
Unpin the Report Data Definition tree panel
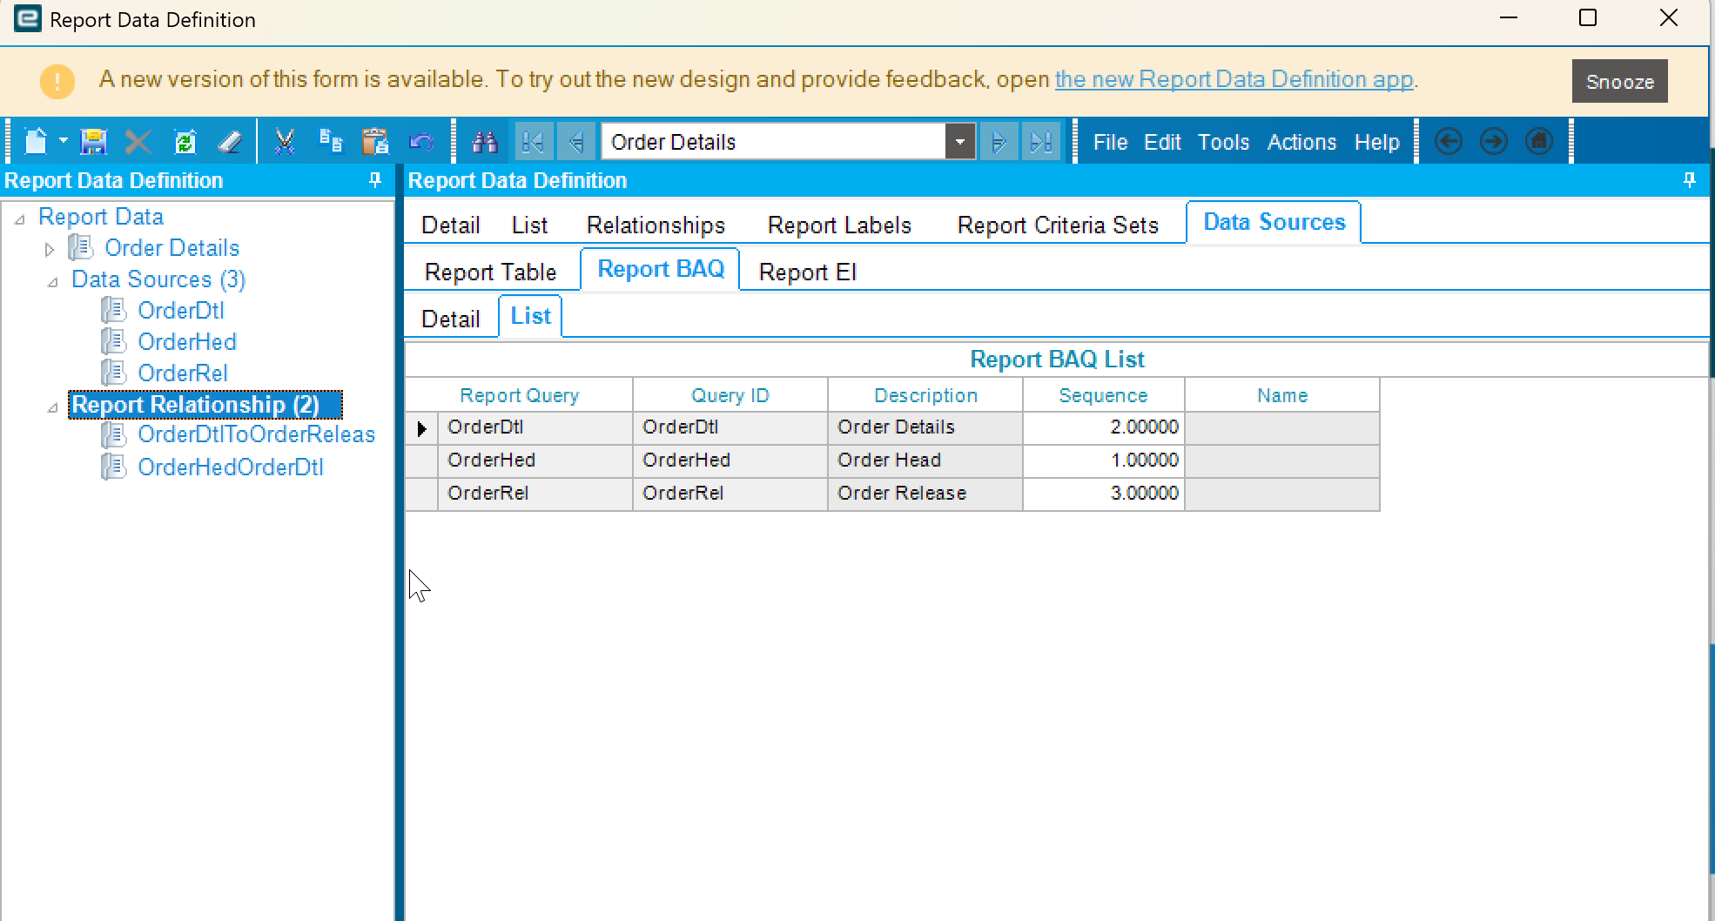pos(375,180)
